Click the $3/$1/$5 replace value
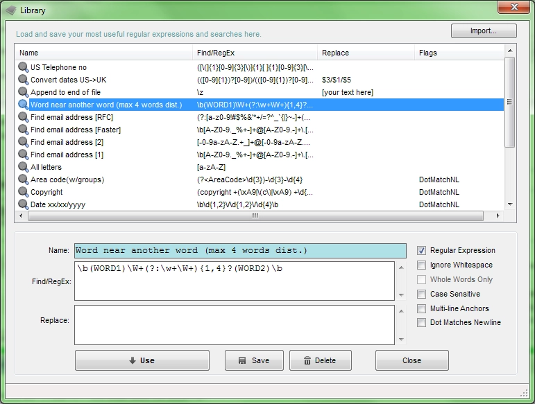 (337, 80)
